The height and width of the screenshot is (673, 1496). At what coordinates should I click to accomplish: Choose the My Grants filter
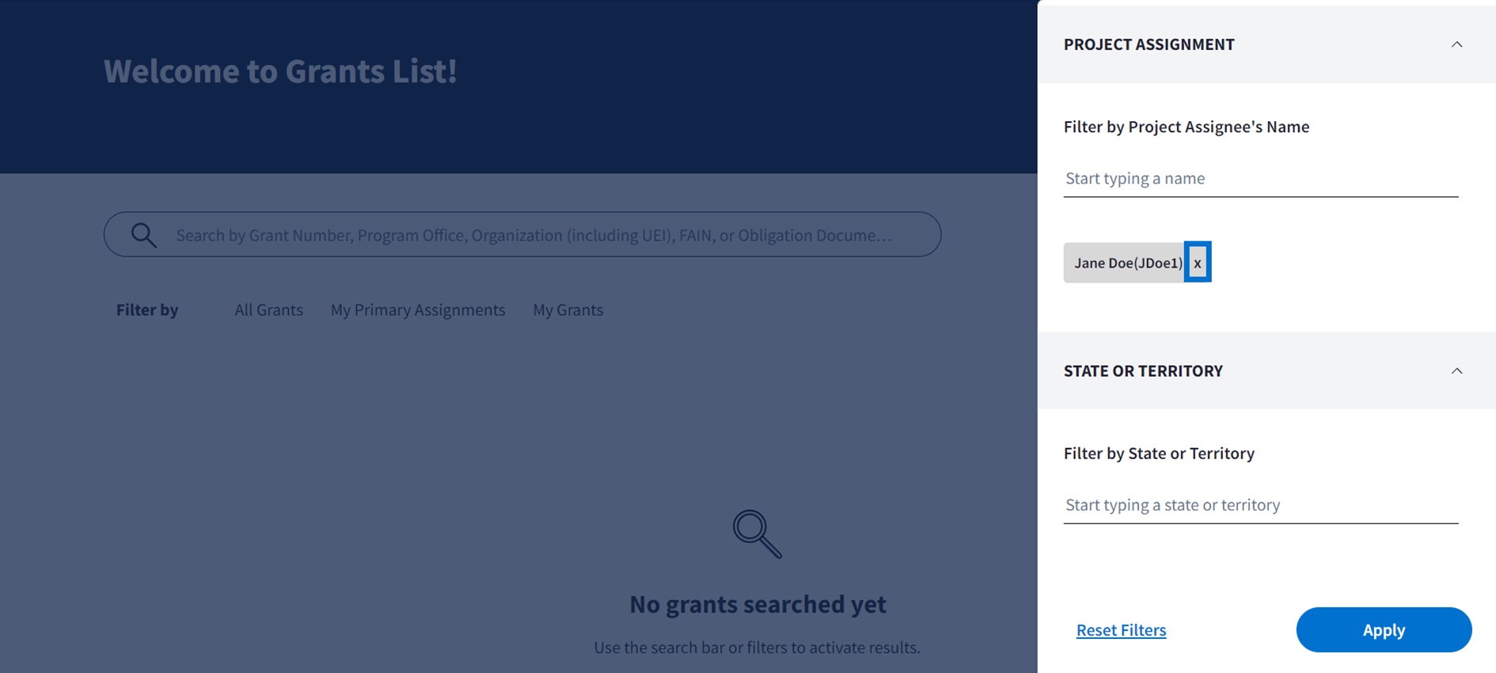click(x=568, y=310)
